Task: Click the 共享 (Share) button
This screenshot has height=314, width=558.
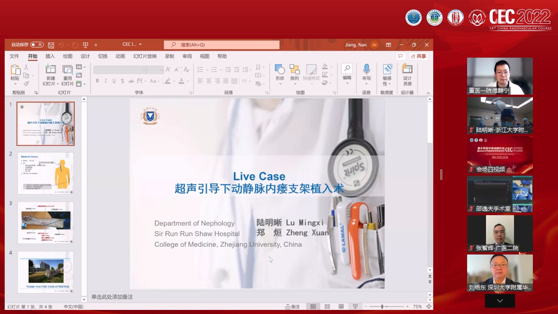Action: (x=419, y=56)
